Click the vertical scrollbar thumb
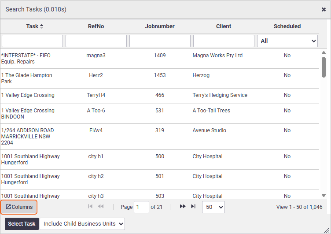This screenshot has height=234, width=331. pos(324,67)
